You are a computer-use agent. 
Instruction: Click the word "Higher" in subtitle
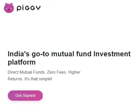74,72
